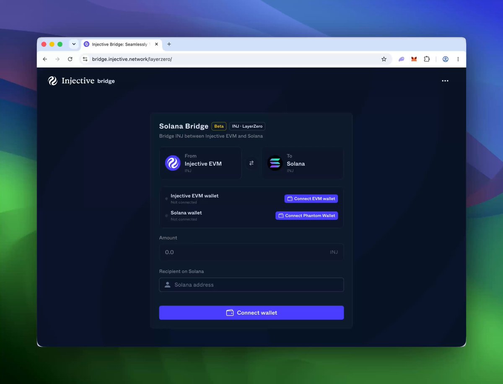Open the purple leaf browser extension
This screenshot has width=503, height=384.
tap(401, 59)
